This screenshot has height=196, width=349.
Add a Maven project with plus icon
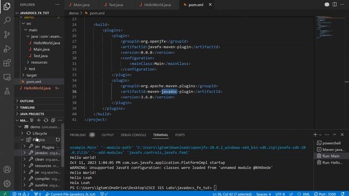pyautogui.click(x=39, y=120)
